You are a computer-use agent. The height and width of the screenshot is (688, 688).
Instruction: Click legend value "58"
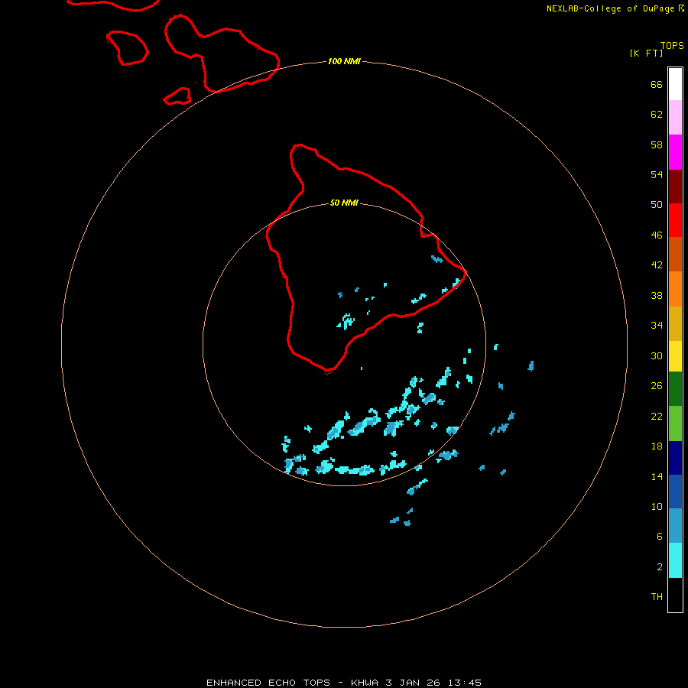(657, 144)
